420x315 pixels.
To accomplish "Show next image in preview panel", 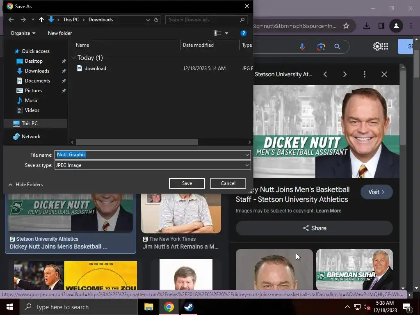I will point(345,74).
